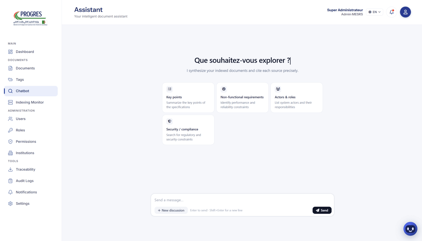Open the floating chatbot robot bubble
The height and width of the screenshot is (241, 422).
point(410,229)
